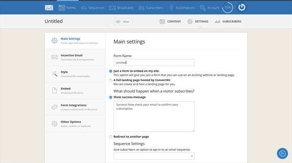Click the 'Untitled' form title heading

click(54, 21)
